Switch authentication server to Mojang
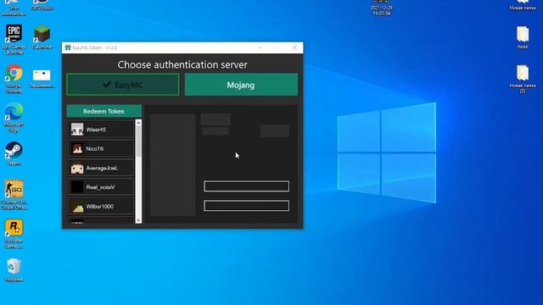 [x=241, y=85]
